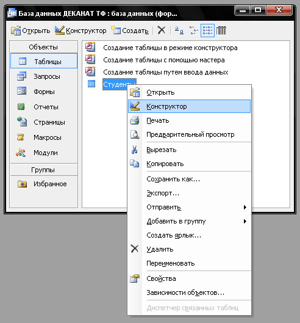
Task: Choose Печать from the context menu
Action: pyautogui.click(x=189, y=120)
